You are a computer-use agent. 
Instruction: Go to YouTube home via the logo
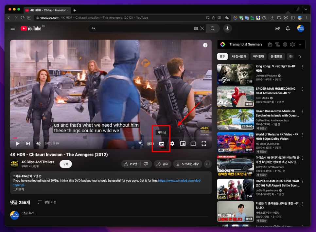31,28
